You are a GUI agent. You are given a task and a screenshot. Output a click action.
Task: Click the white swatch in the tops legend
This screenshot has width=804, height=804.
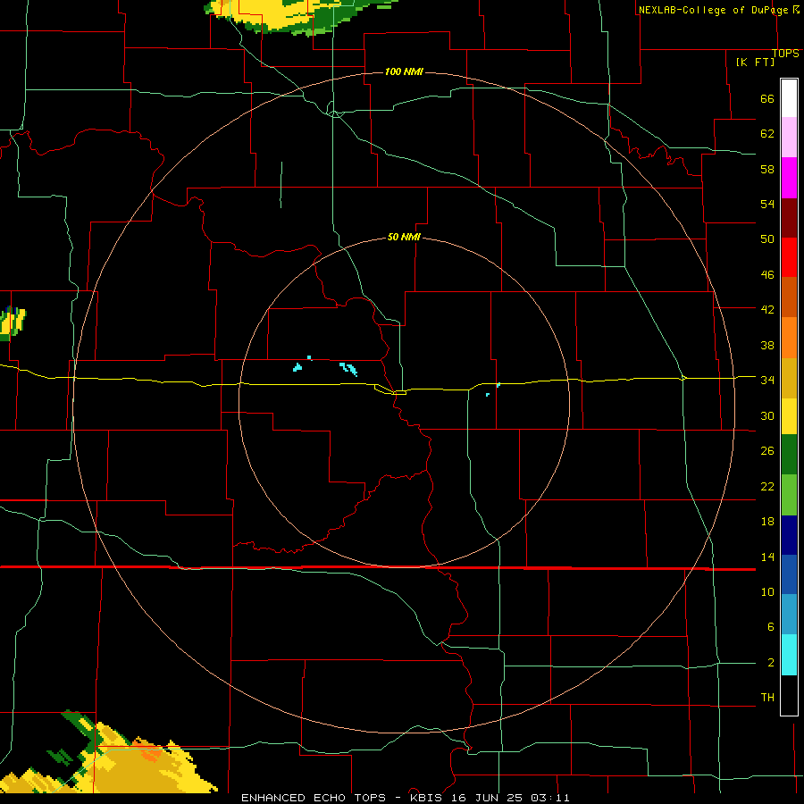coord(789,98)
